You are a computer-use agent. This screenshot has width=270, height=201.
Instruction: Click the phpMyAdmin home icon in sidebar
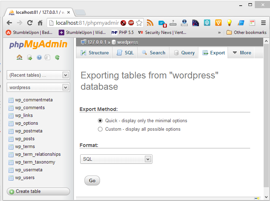coord(19,57)
